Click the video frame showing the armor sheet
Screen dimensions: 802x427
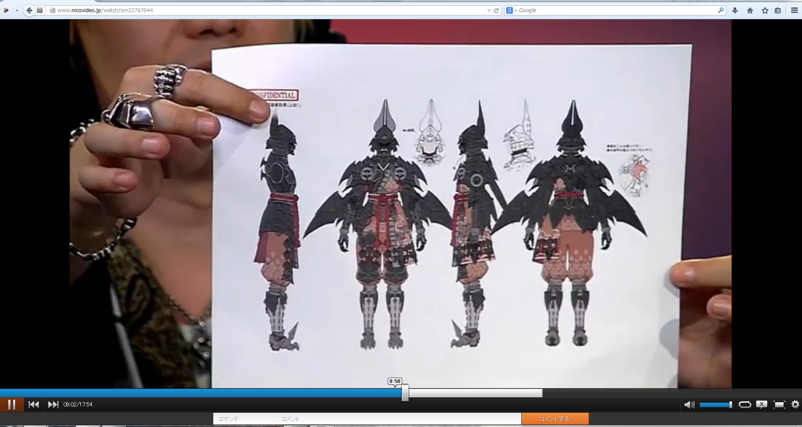(401, 204)
